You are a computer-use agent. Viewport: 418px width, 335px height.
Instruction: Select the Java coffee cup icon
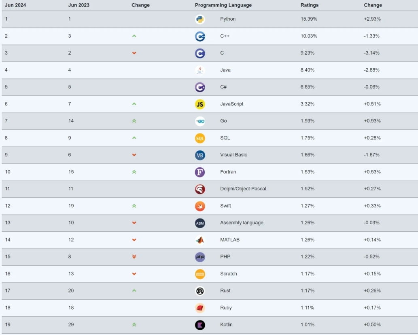[x=199, y=70]
